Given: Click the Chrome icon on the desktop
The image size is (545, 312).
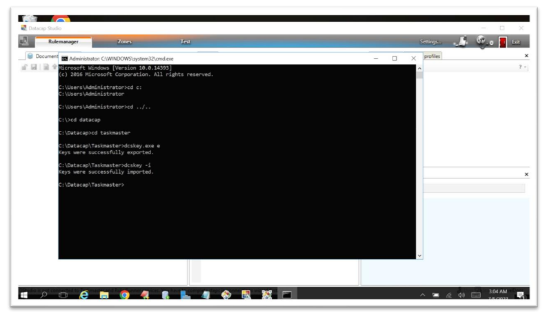Looking at the screenshot, I should tap(61, 19).
